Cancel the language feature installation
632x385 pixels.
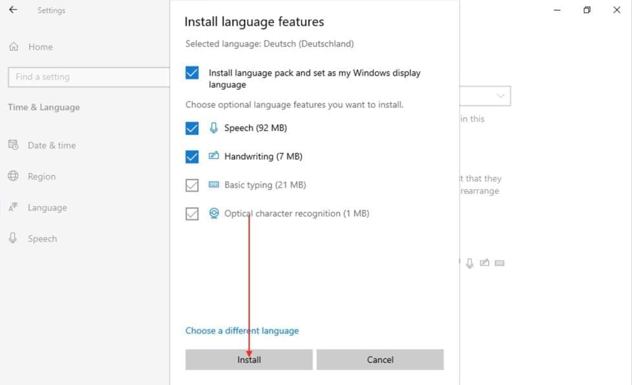tap(380, 360)
